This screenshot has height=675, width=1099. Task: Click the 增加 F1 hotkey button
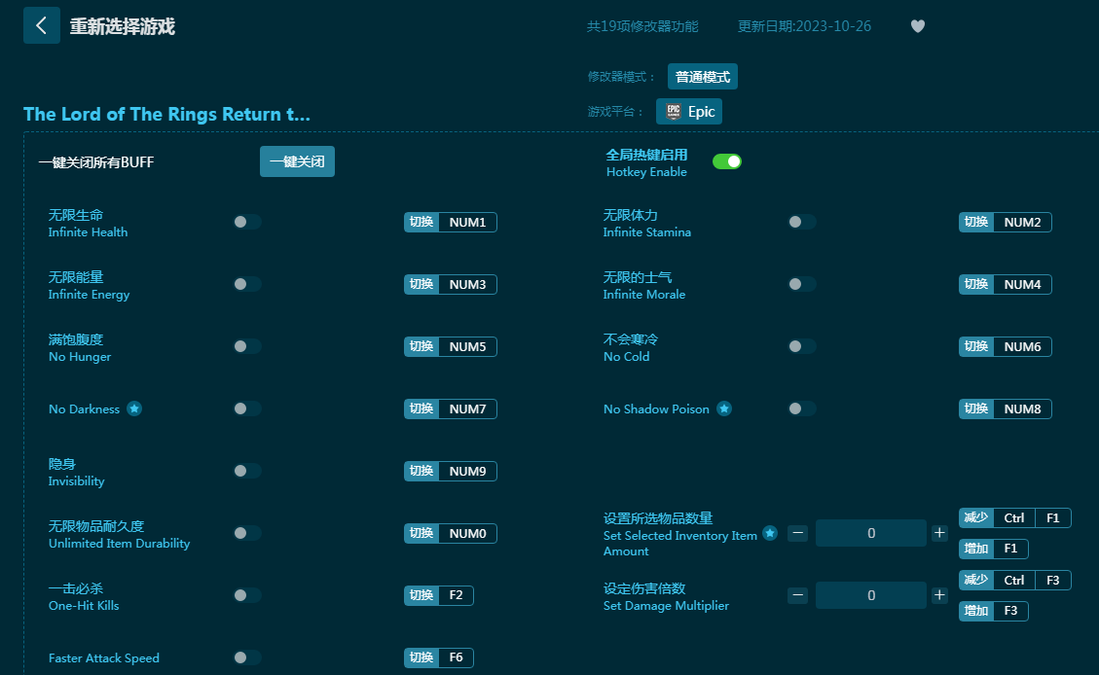click(x=993, y=549)
